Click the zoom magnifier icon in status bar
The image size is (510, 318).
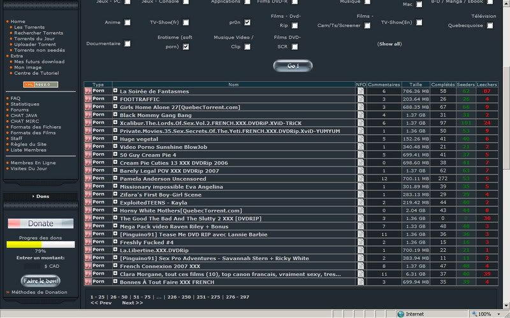pyautogui.click(x=474, y=314)
